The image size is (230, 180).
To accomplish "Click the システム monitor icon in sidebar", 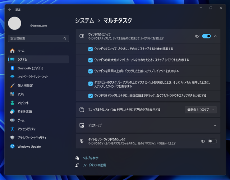I will point(12,59).
